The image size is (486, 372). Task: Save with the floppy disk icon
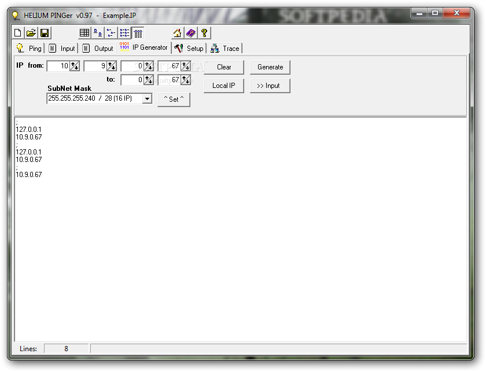[45, 33]
